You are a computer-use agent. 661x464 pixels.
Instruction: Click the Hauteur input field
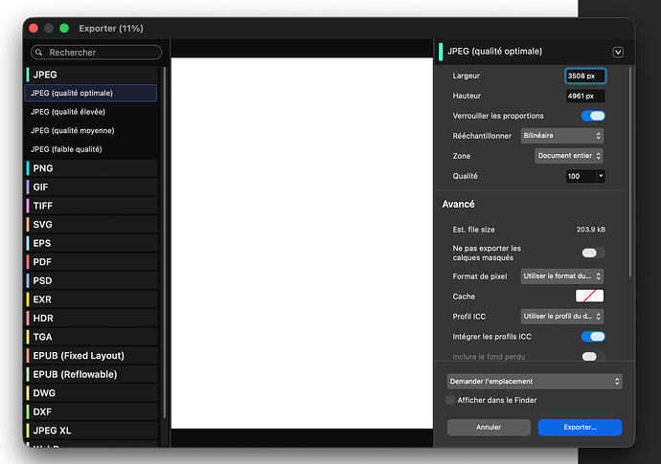click(585, 96)
